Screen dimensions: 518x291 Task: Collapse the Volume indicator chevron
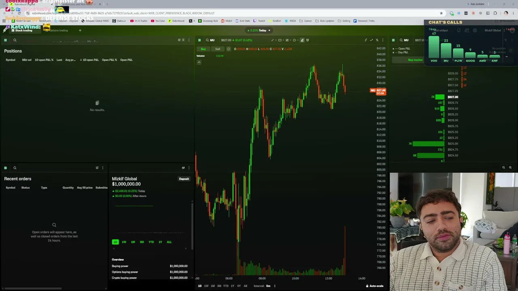pyautogui.click(x=199, y=62)
